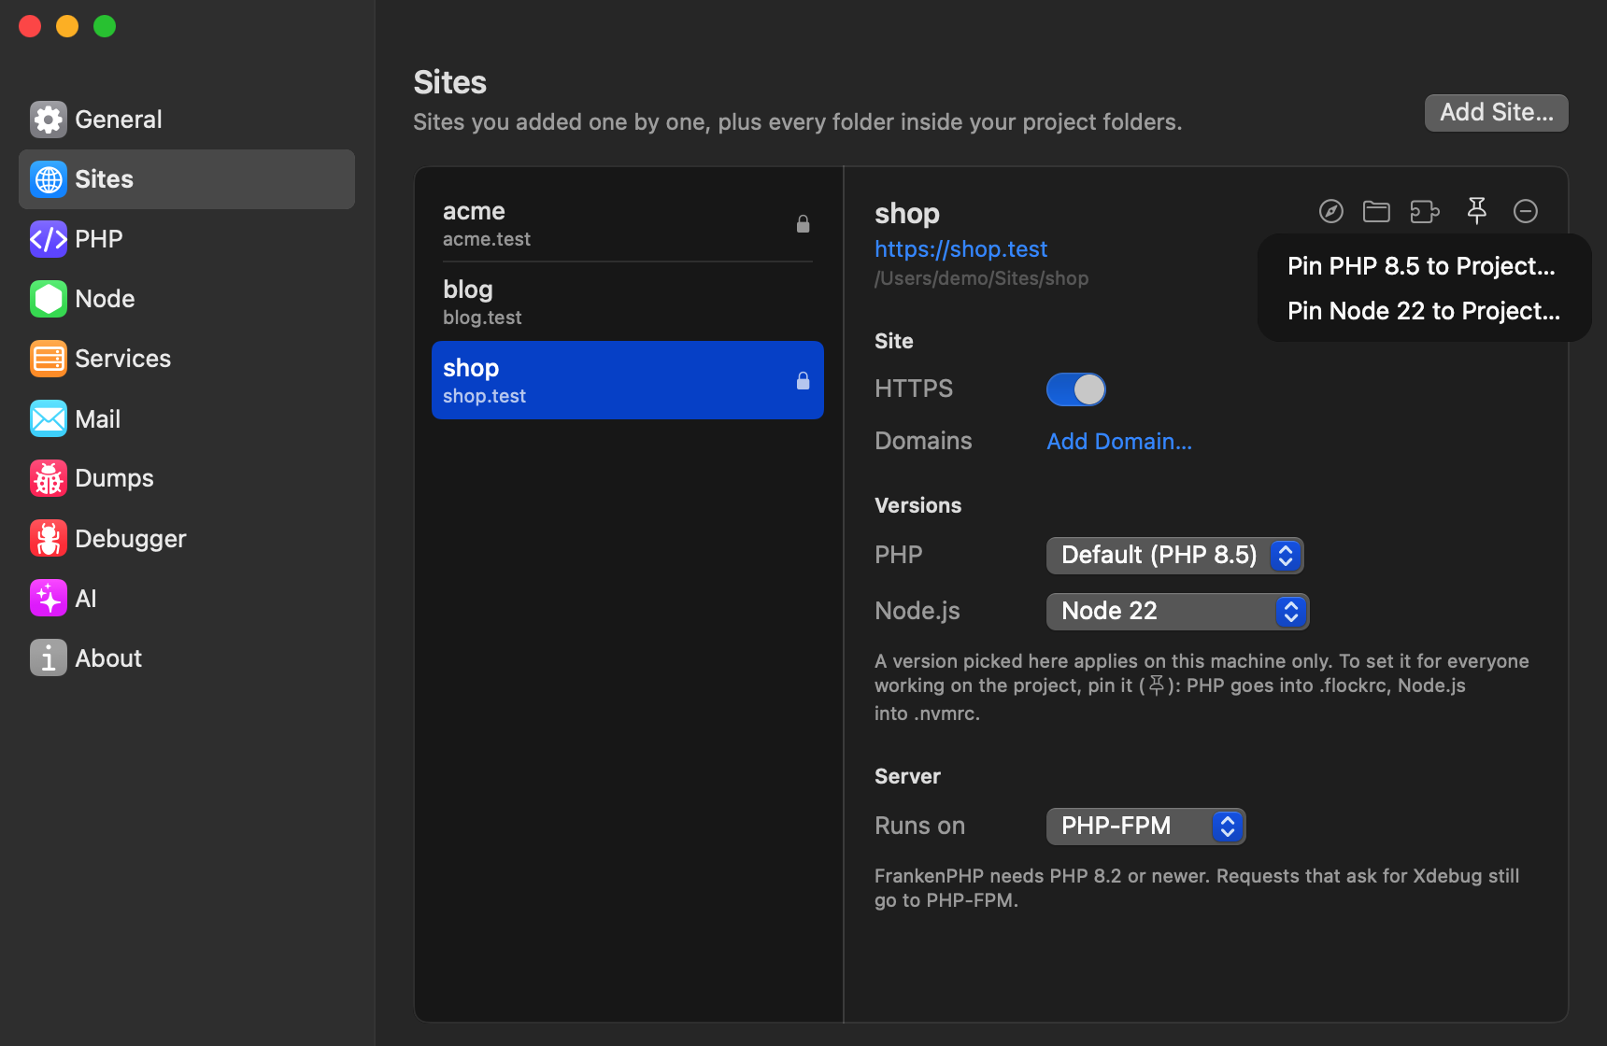Viewport: 1607px width, 1046px height.
Task: Click the Add Site button
Action: tap(1497, 113)
